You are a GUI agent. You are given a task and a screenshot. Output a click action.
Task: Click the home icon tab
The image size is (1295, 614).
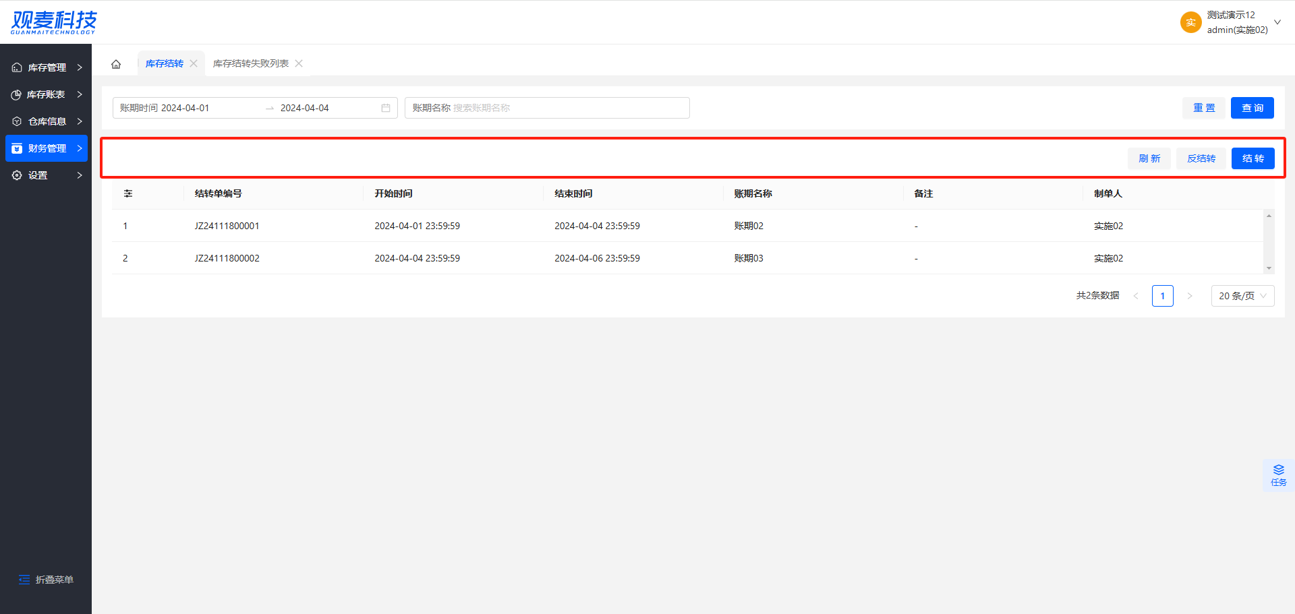click(116, 64)
